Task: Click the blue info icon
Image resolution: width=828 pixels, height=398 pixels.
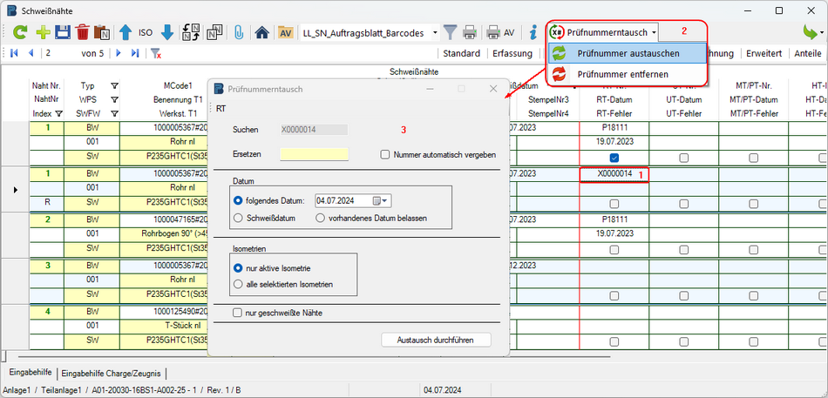Action: pyautogui.click(x=532, y=32)
